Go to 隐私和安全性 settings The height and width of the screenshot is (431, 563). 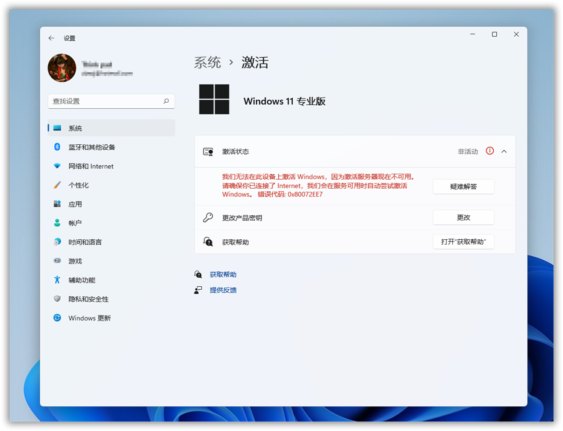tap(111, 299)
